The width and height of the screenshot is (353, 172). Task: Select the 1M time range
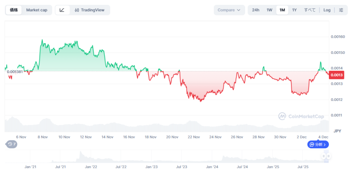(282, 10)
